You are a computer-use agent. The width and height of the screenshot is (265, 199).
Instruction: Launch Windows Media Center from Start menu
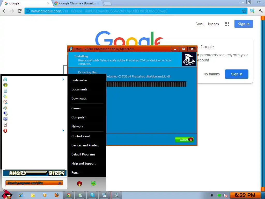(5, 85)
